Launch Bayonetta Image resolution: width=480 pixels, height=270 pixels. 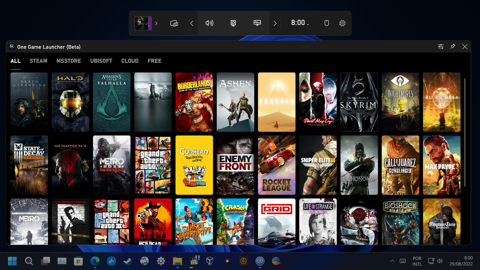click(359, 222)
